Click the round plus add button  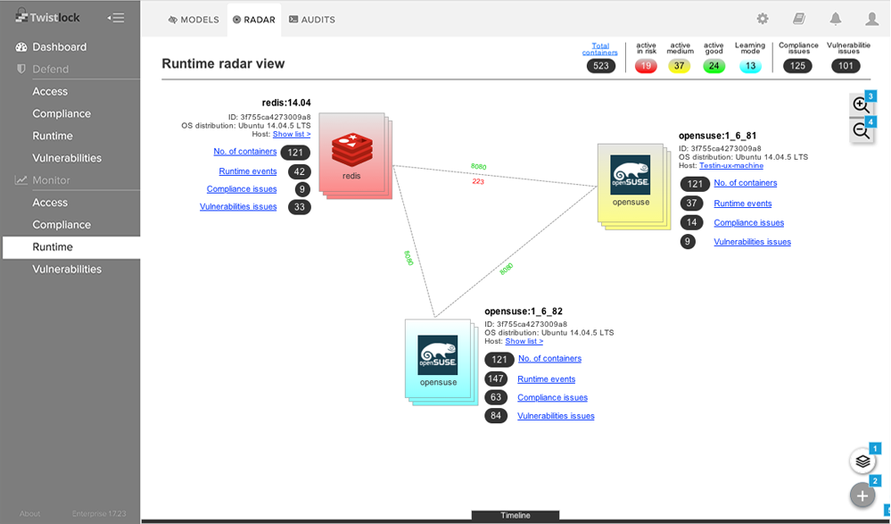[862, 495]
